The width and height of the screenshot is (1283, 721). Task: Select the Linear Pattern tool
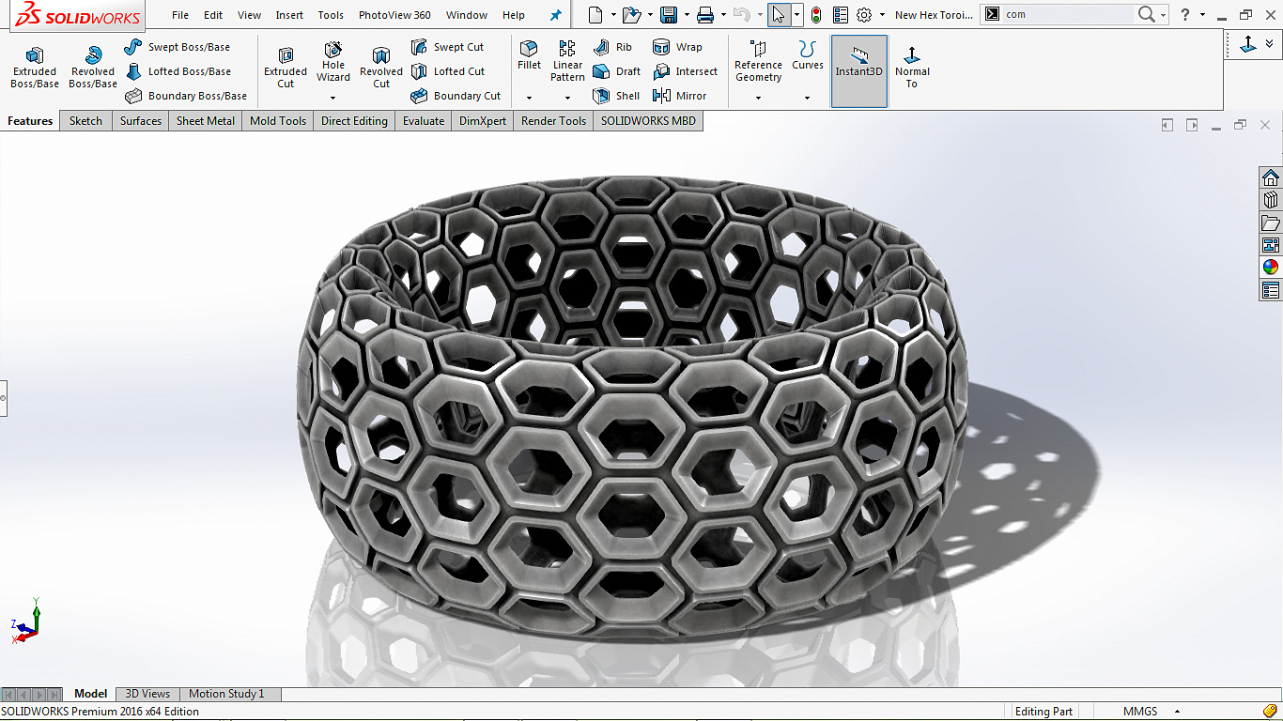click(567, 66)
